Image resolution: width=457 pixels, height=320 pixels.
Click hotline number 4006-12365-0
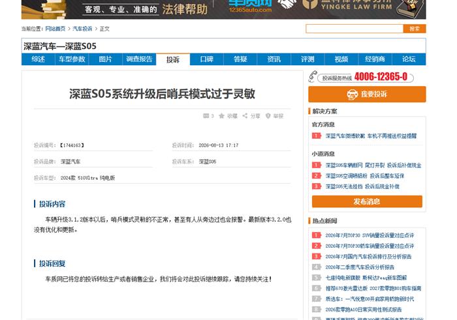click(381, 76)
